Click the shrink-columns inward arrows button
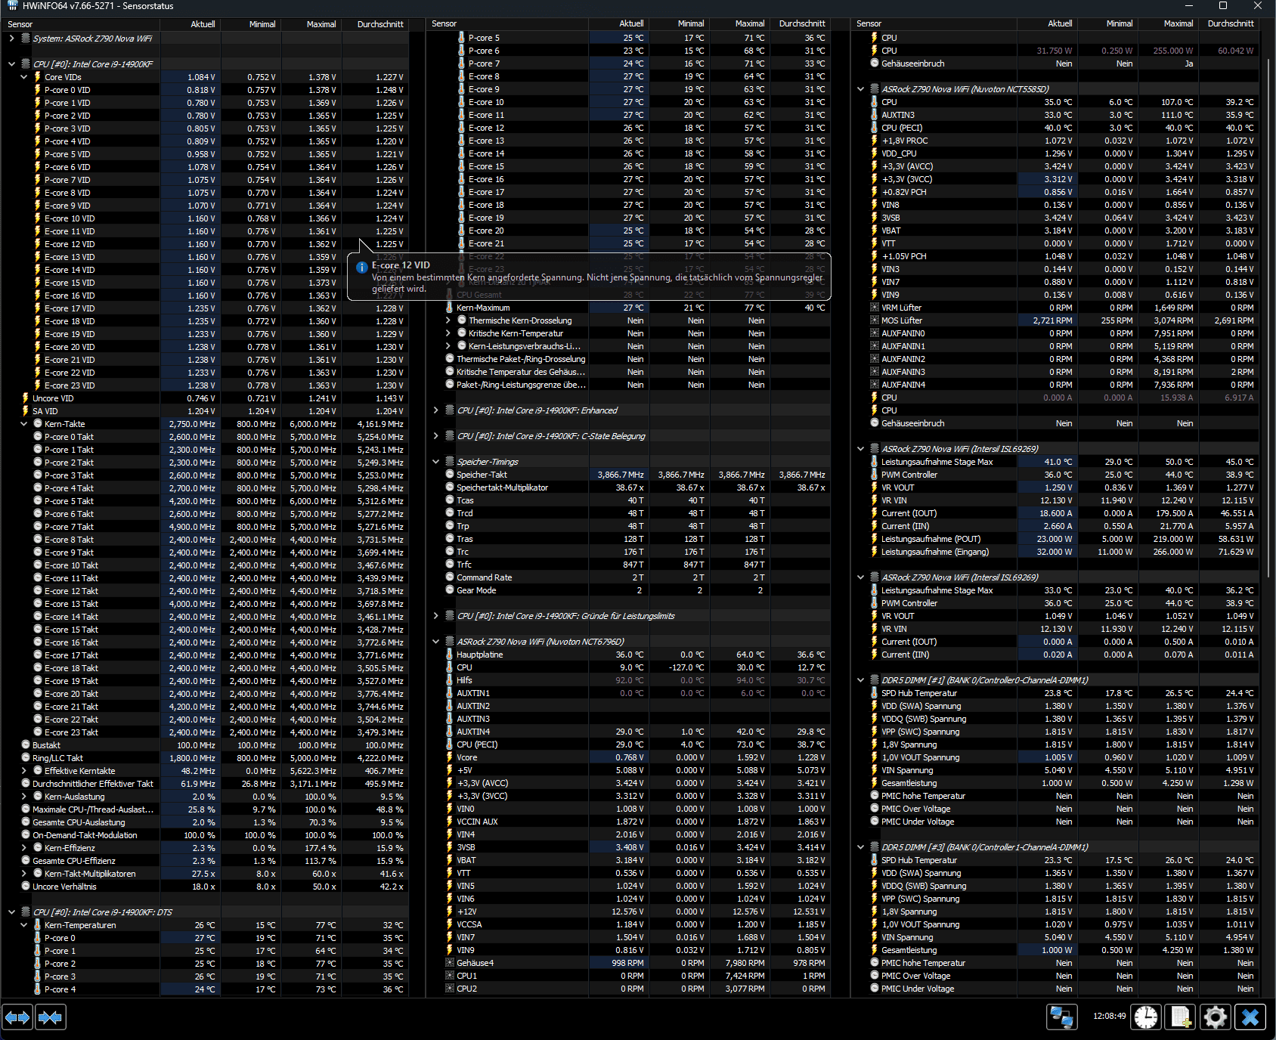 click(x=50, y=1017)
